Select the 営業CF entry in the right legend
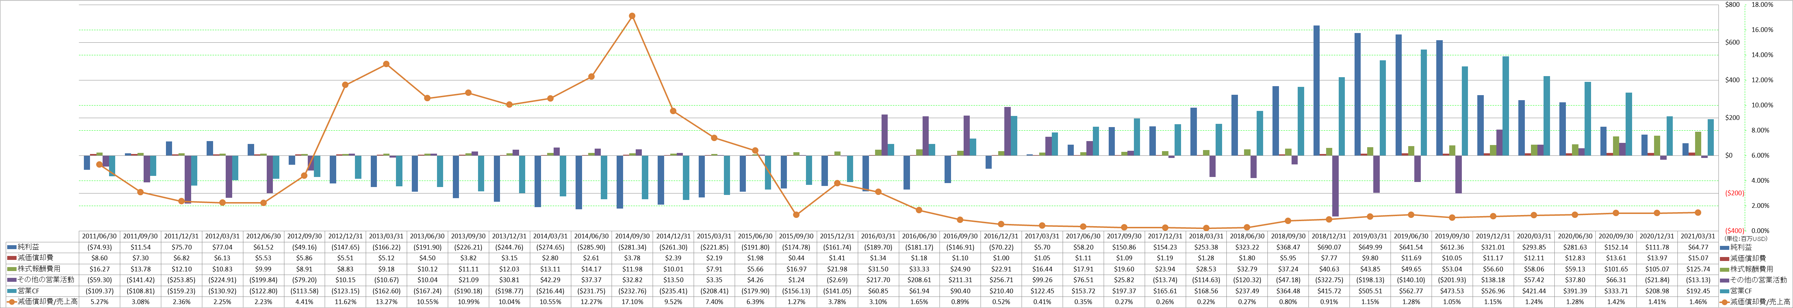 tap(1736, 291)
